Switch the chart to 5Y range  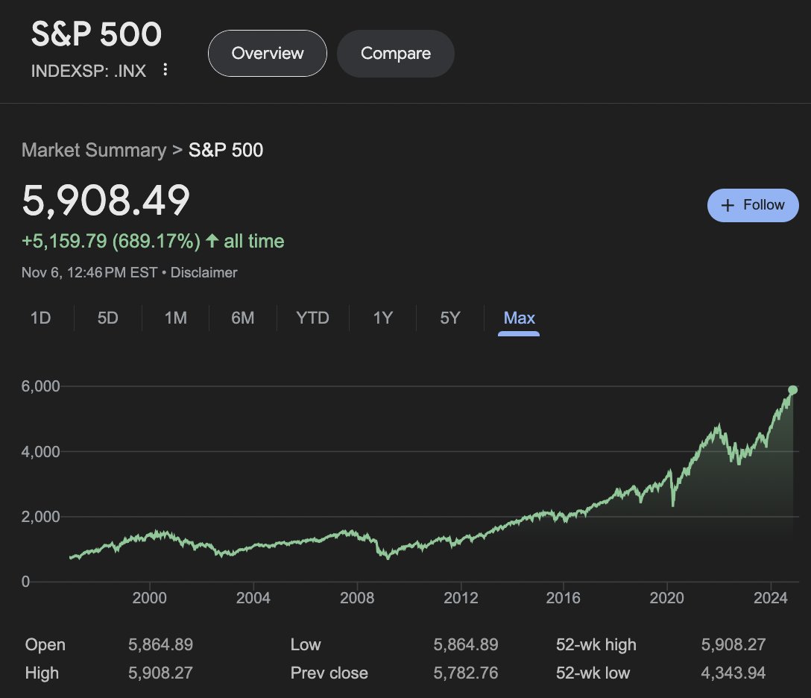click(x=450, y=318)
